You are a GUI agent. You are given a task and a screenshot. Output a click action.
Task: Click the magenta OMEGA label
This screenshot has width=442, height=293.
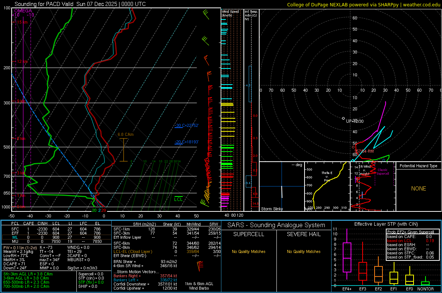pos(23,11)
